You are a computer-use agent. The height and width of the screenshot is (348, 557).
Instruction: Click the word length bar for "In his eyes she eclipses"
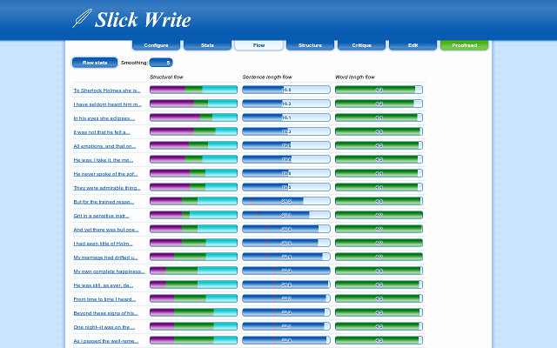tap(379, 117)
